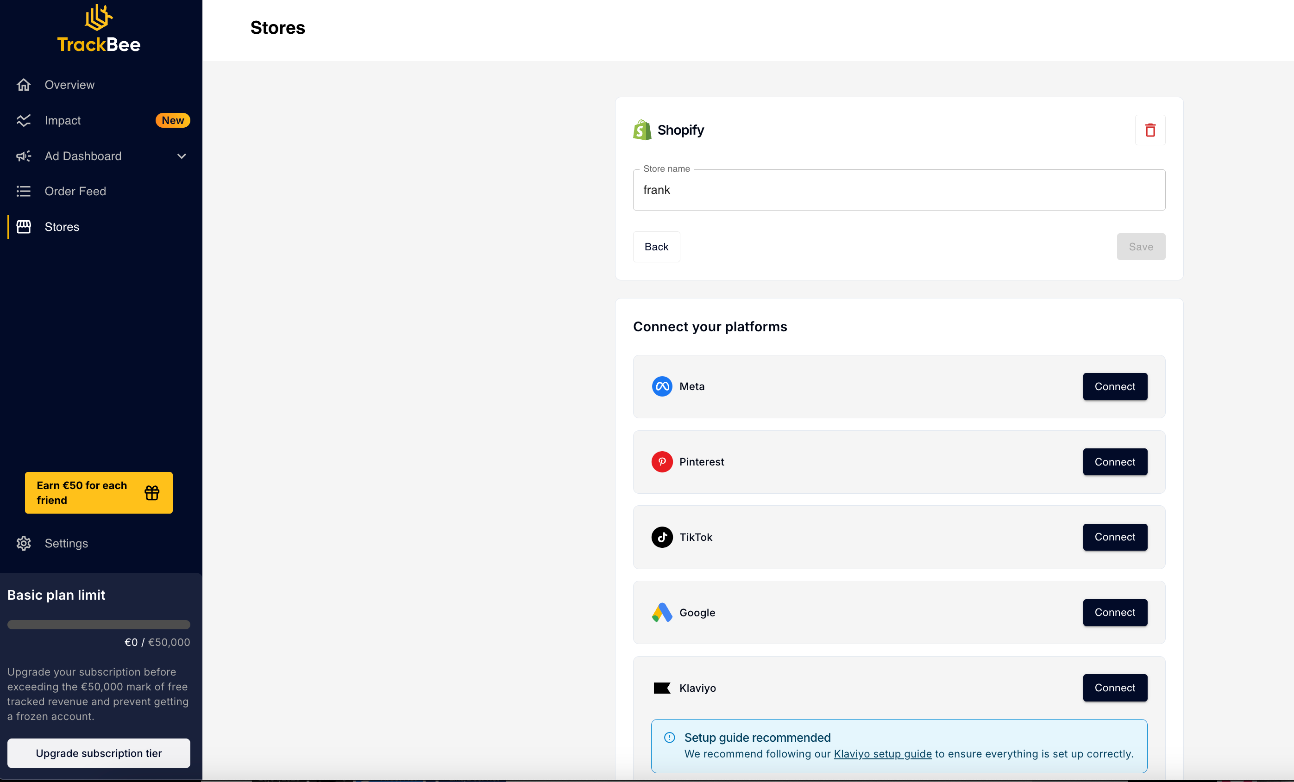
Task: Click the Meta label text
Action: tap(691, 386)
